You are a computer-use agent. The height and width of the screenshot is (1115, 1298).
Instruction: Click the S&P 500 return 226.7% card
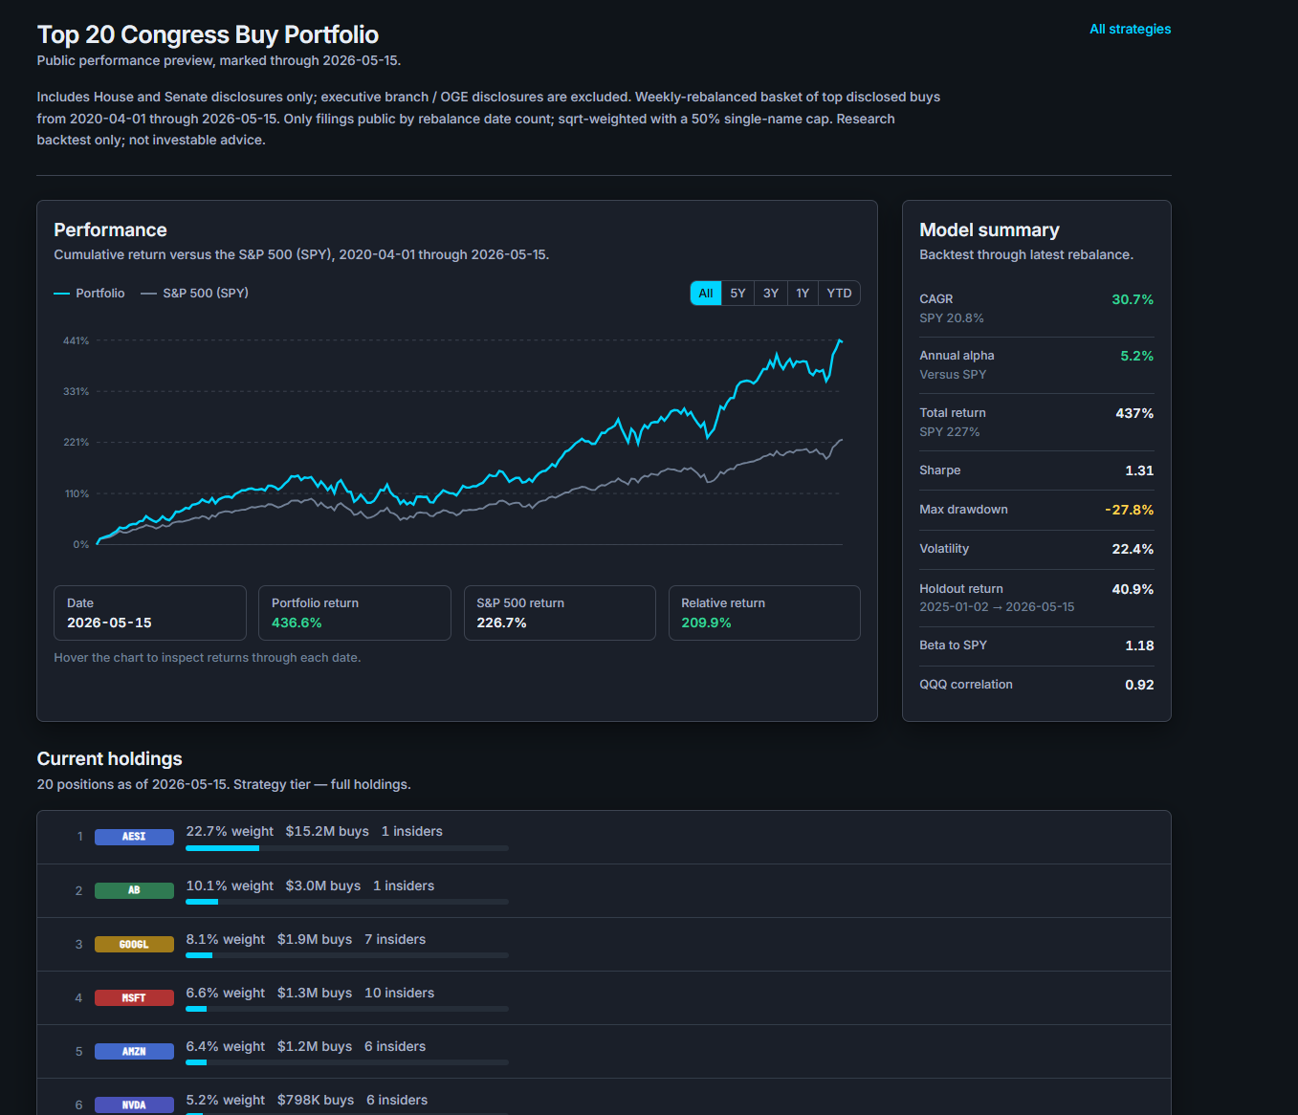click(x=560, y=613)
